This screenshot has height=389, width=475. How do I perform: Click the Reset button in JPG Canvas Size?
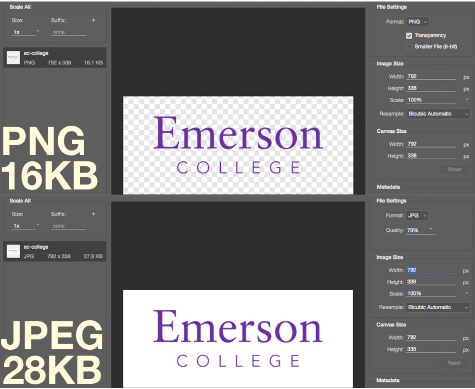coord(454,363)
